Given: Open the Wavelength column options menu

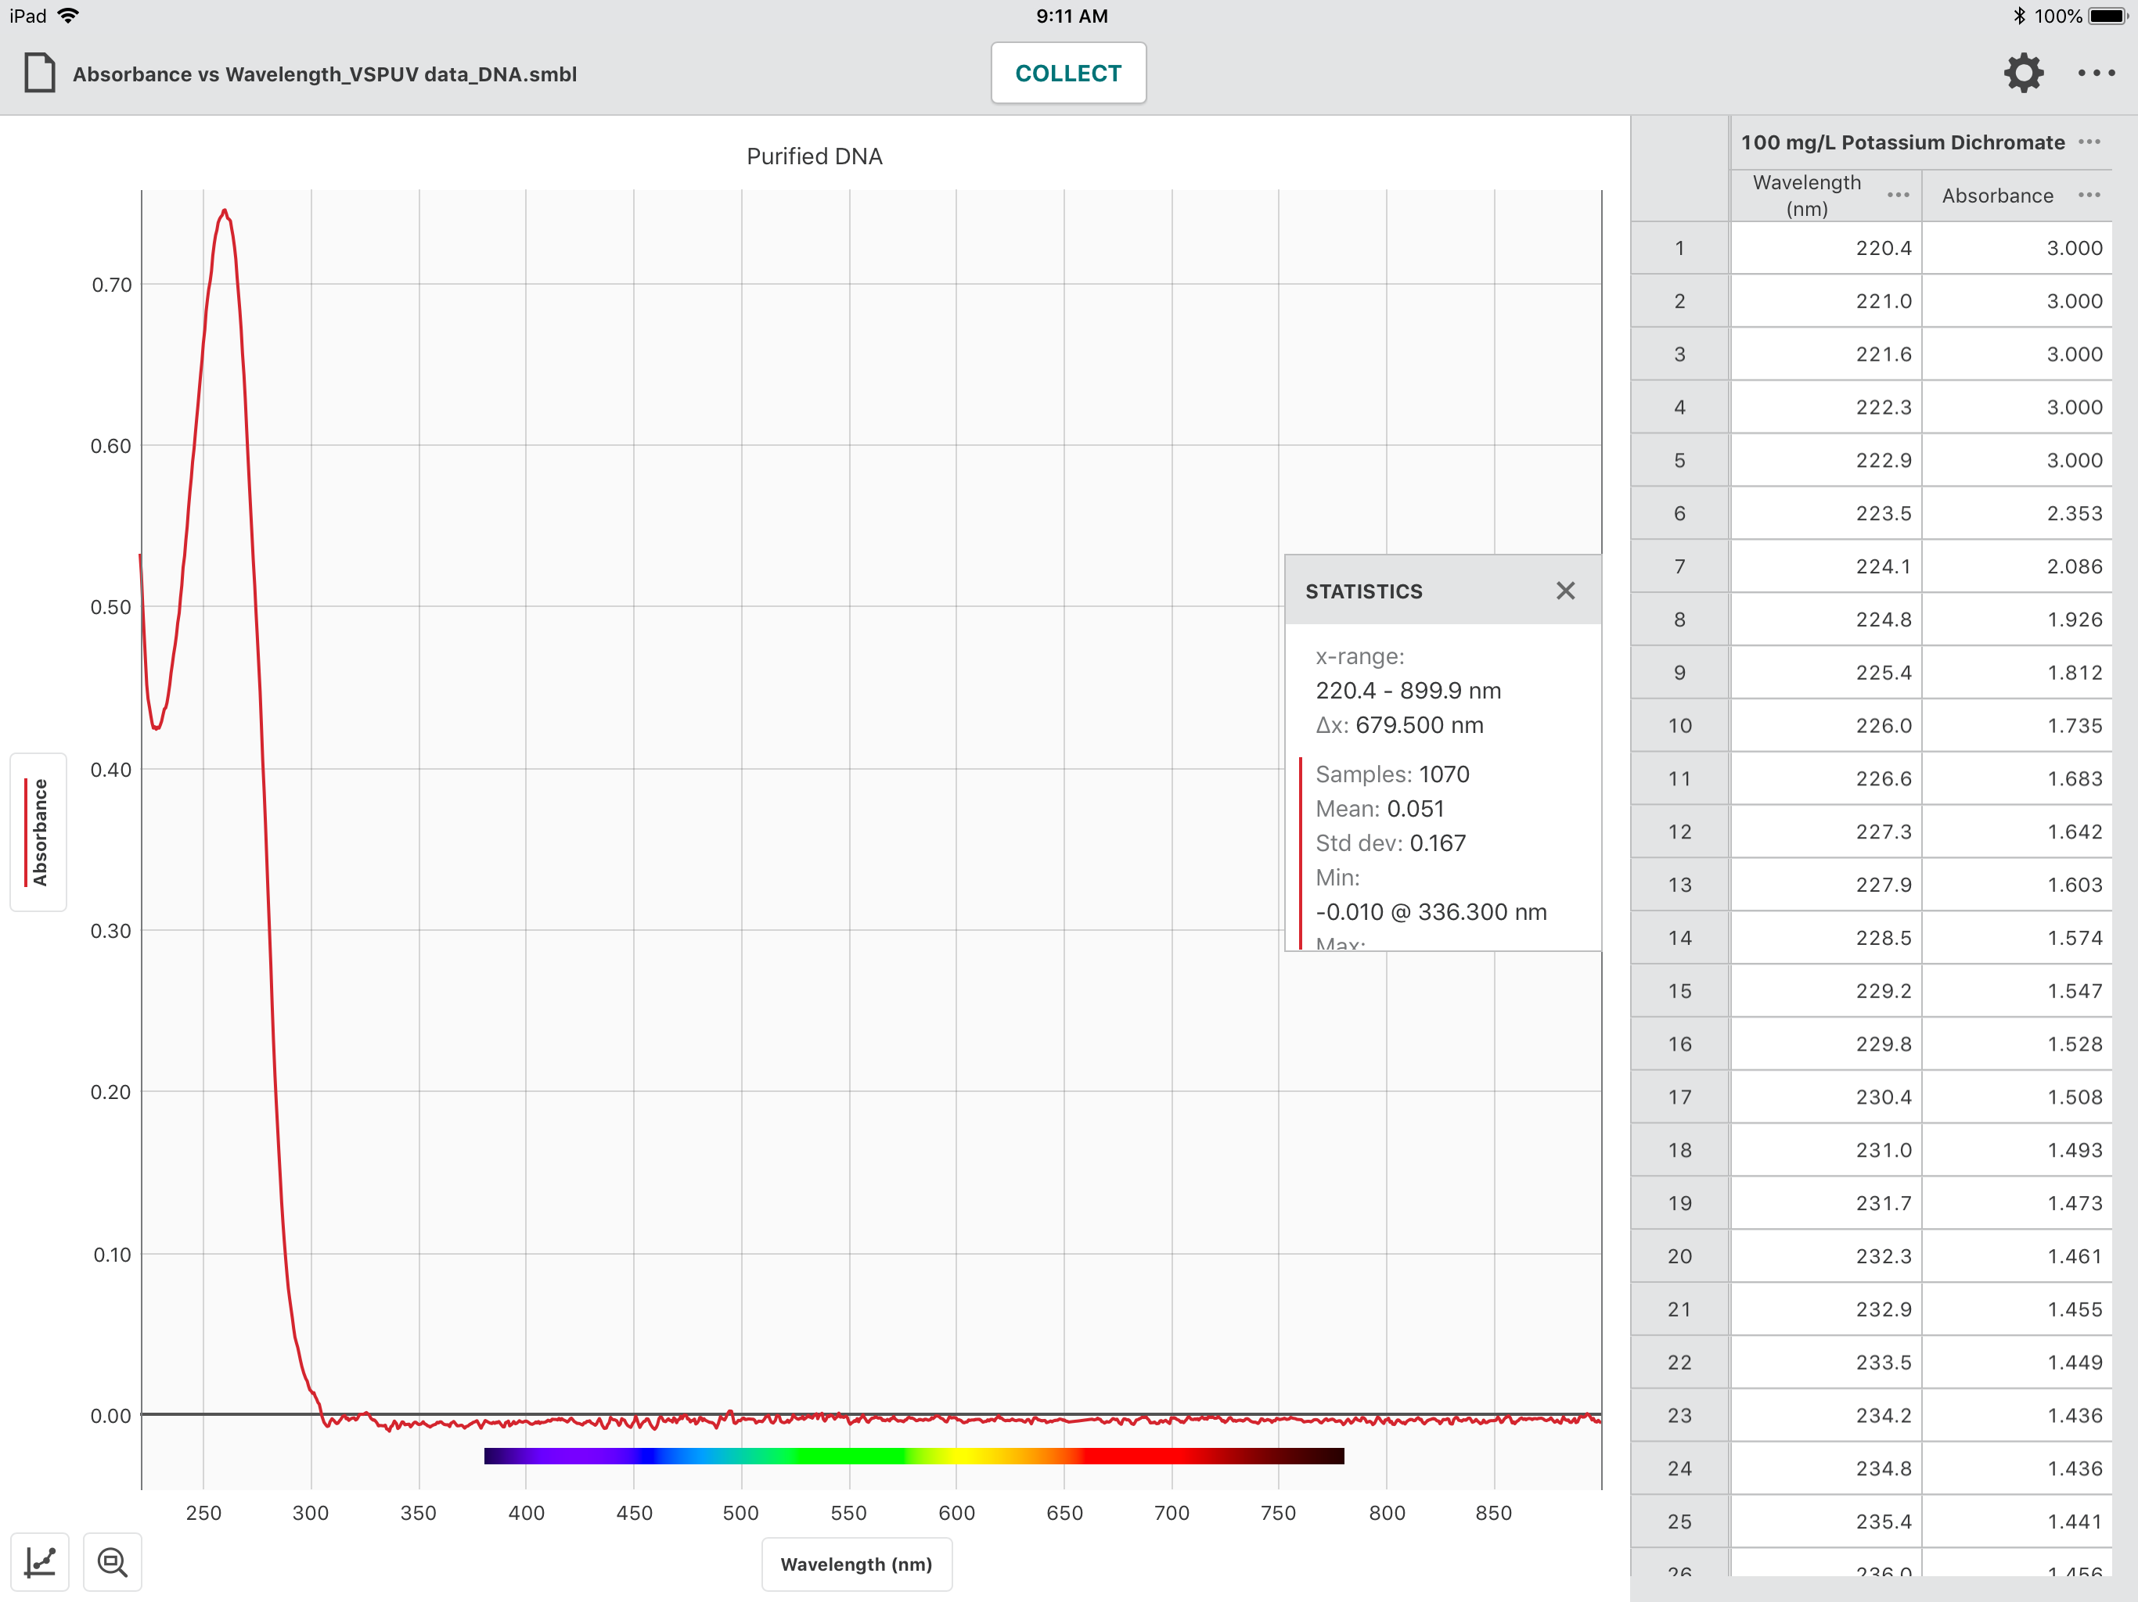Looking at the screenshot, I should pyautogui.click(x=1897, y=196).
